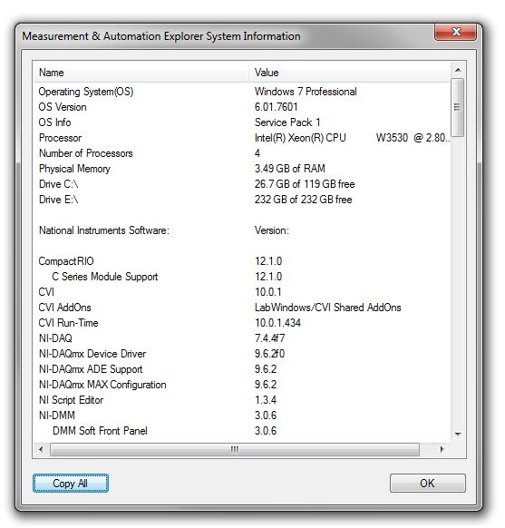Select the Service Pack 1 value
Image resolution: width=505 pixels, height=528 pixels.
point(287,122)
